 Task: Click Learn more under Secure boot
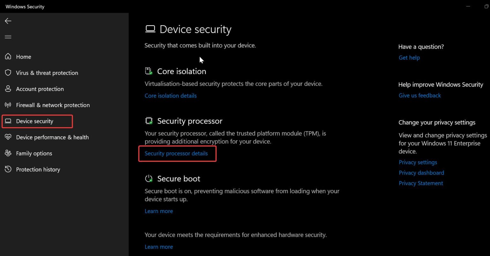click(x=159, y=211)
